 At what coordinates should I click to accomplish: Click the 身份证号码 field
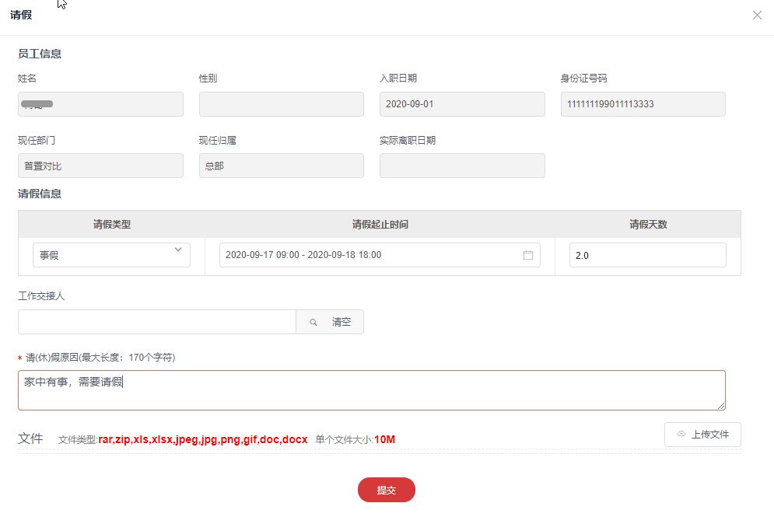[643, 104]
